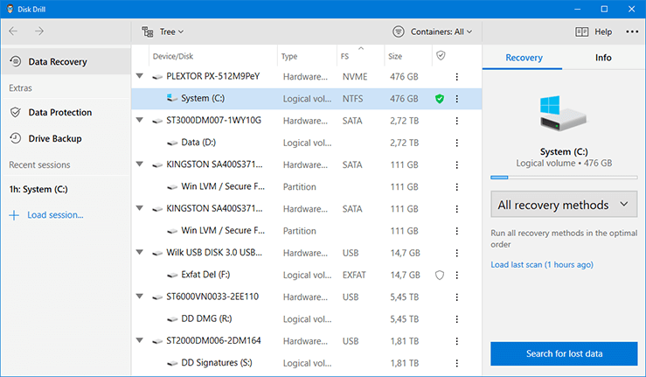Expand the All recovery methods combo box
This screenshot has height=377, width=646.
(564, 204)
